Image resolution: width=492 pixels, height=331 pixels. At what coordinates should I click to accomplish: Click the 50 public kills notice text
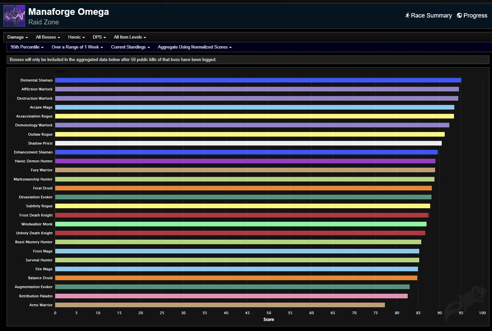113,60
